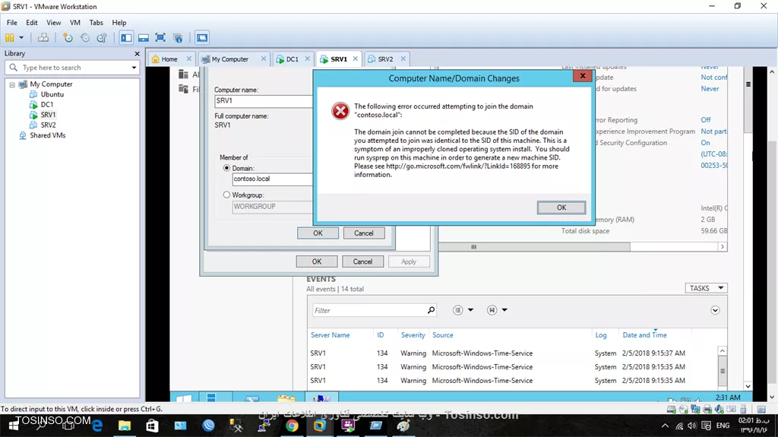Click the events criteria list icon
The height and width of the screenshot is (437, 778).
pyautogui.click(x=457, y=310)
